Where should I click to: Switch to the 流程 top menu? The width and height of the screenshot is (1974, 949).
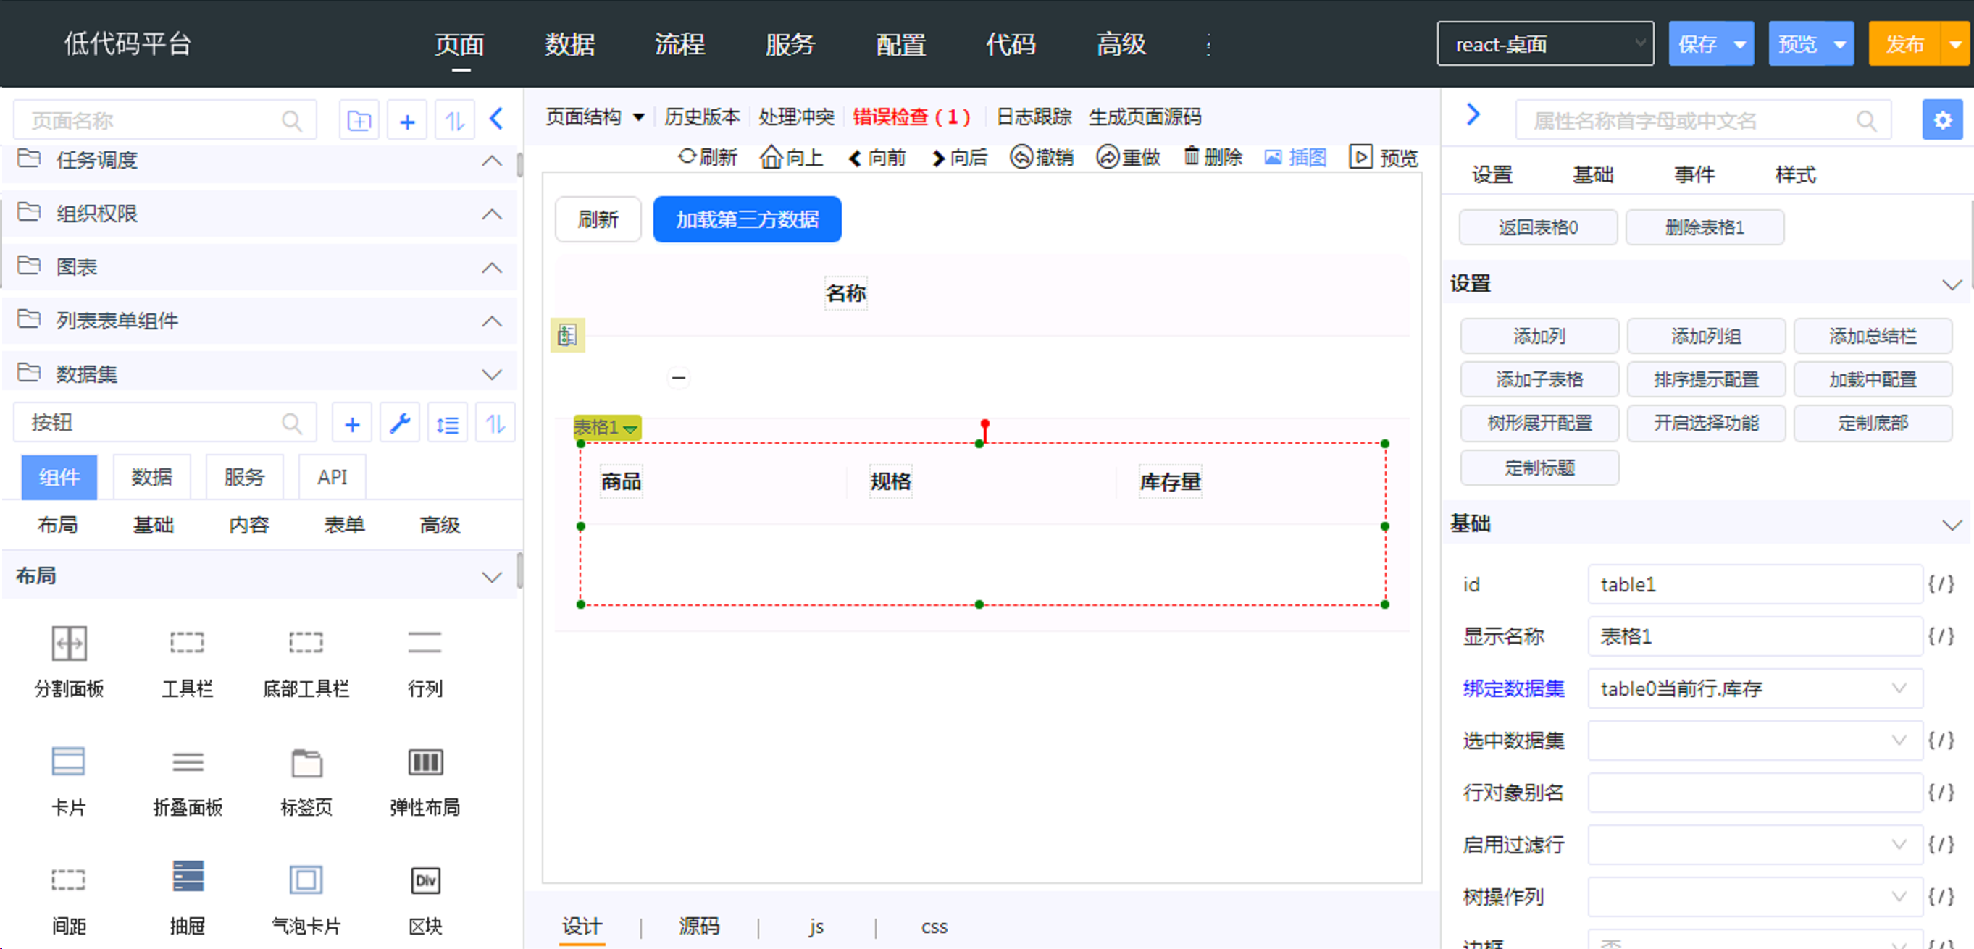pos(679,44)
